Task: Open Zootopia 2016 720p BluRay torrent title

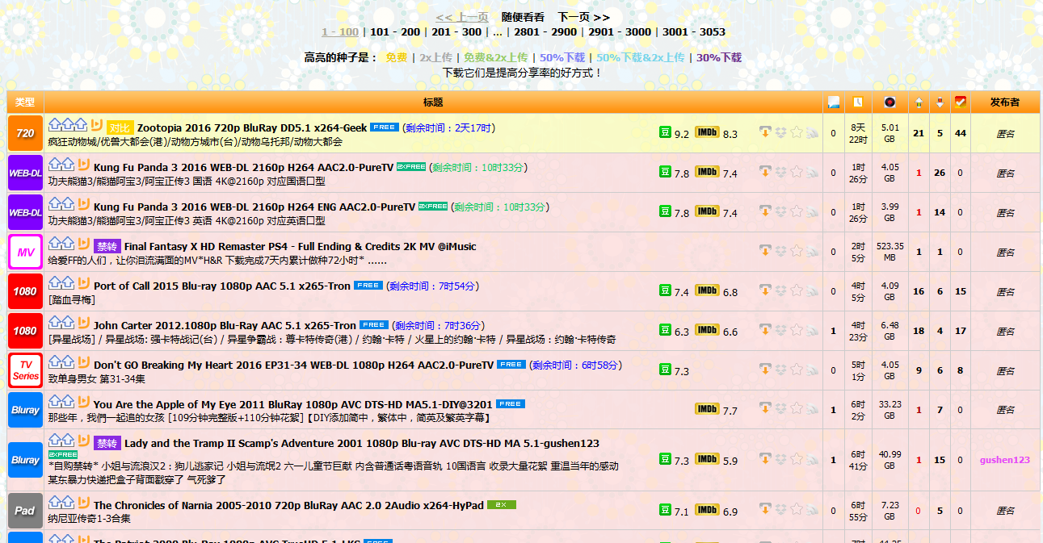Action: click(x=252, y=127)
